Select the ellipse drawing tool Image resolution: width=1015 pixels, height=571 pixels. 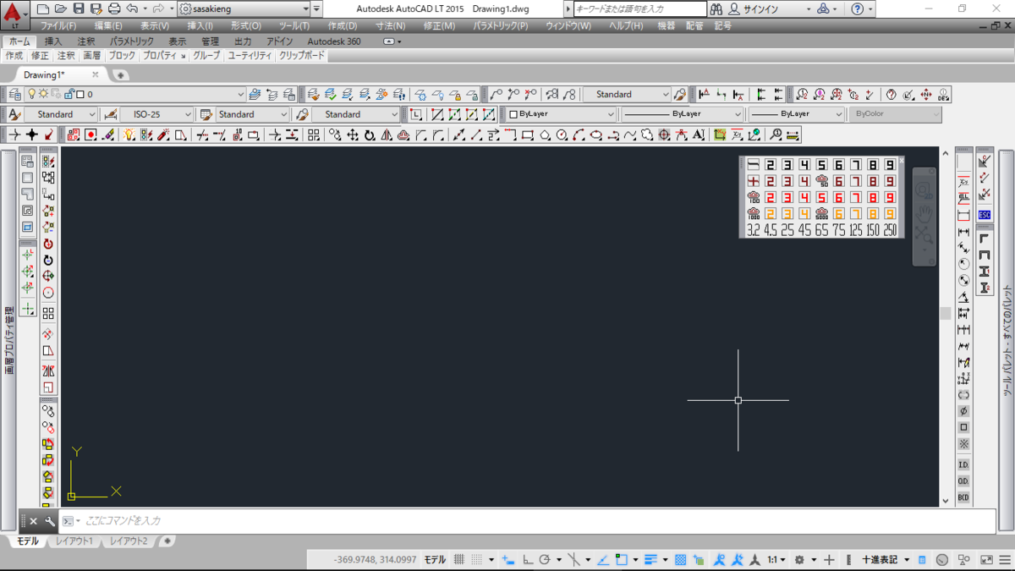(x=595, y=135)
